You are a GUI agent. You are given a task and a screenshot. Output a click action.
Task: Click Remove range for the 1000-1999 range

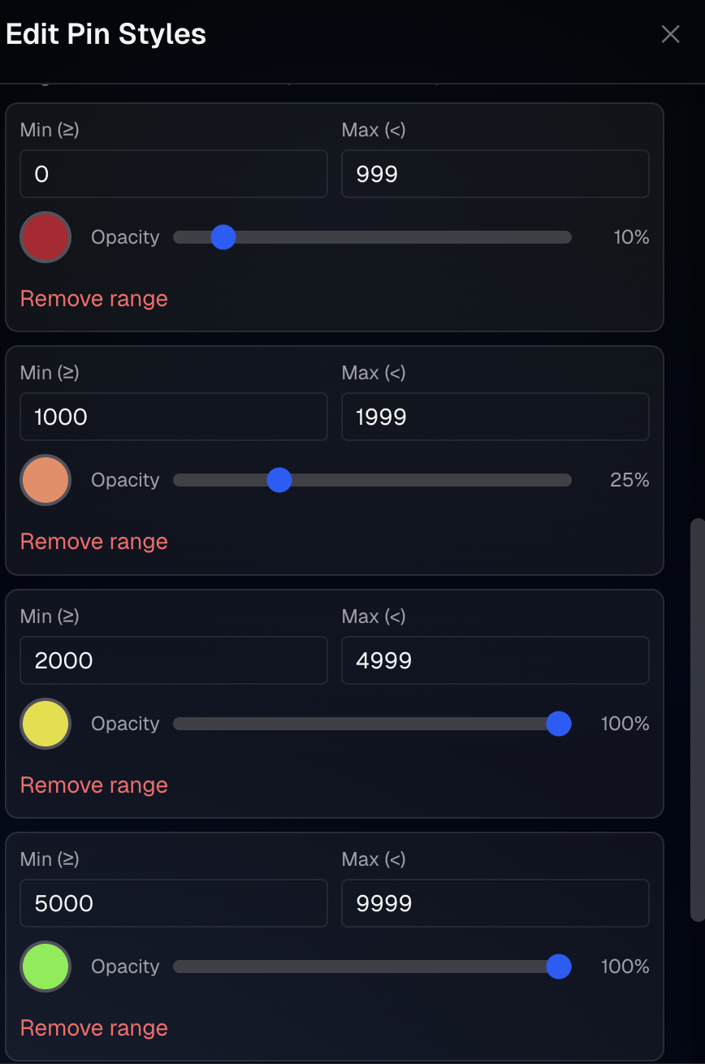pos(93,542)
